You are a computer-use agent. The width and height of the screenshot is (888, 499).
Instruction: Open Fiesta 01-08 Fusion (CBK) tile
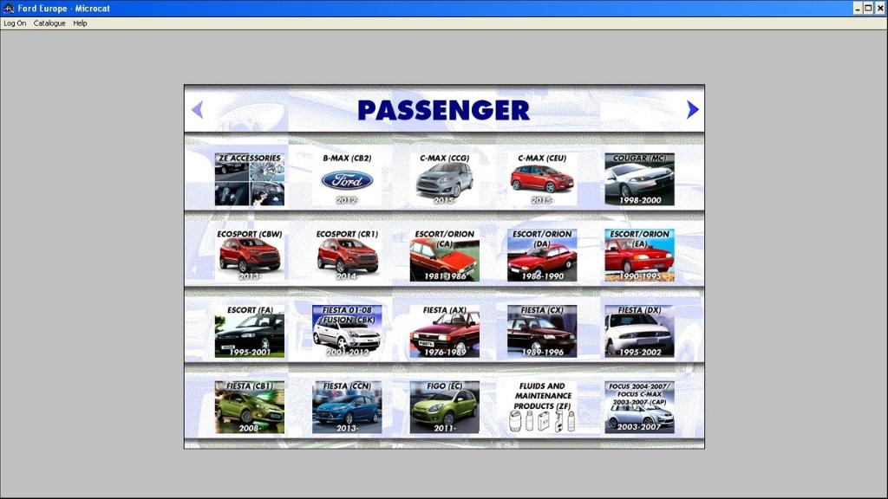pyautogui.click(x=347, y=332)
